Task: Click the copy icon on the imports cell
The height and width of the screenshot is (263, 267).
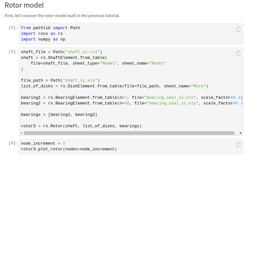Action: (x=238, y=29)
